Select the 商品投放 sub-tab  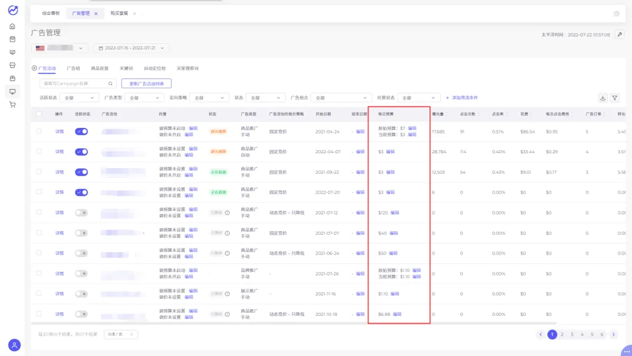click(x=99, y=68)
